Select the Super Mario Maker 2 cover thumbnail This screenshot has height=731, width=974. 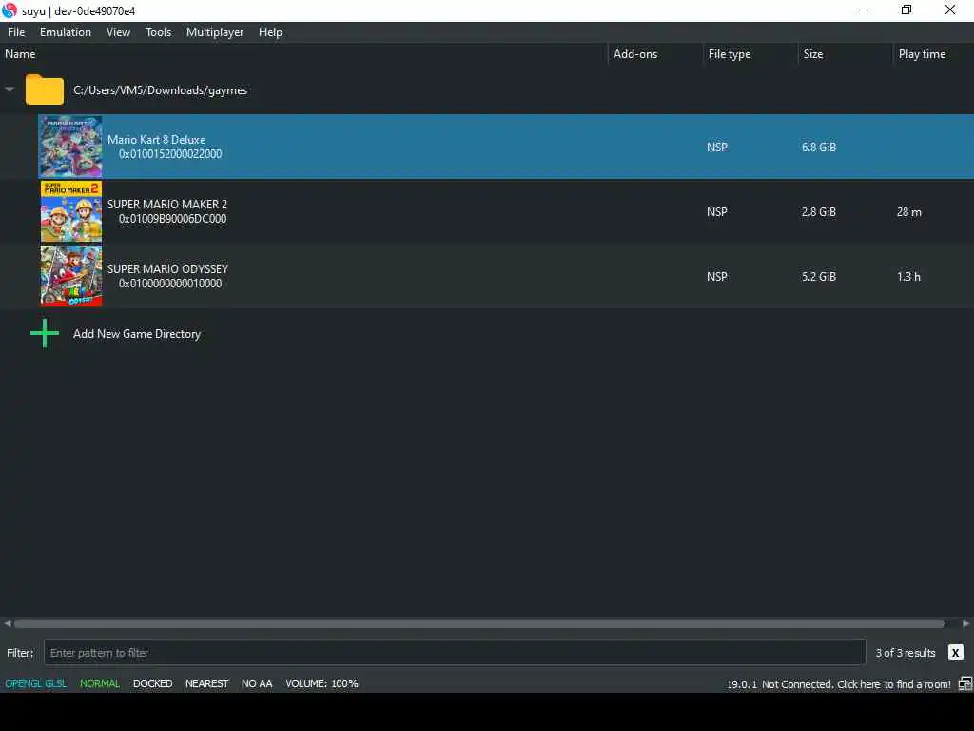pos(70,211)
